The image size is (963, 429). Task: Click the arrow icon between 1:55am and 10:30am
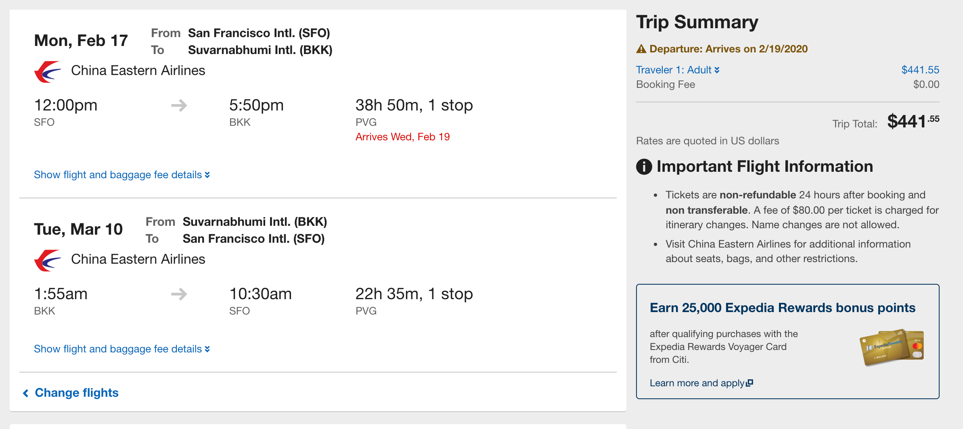[x=179, y=294]
